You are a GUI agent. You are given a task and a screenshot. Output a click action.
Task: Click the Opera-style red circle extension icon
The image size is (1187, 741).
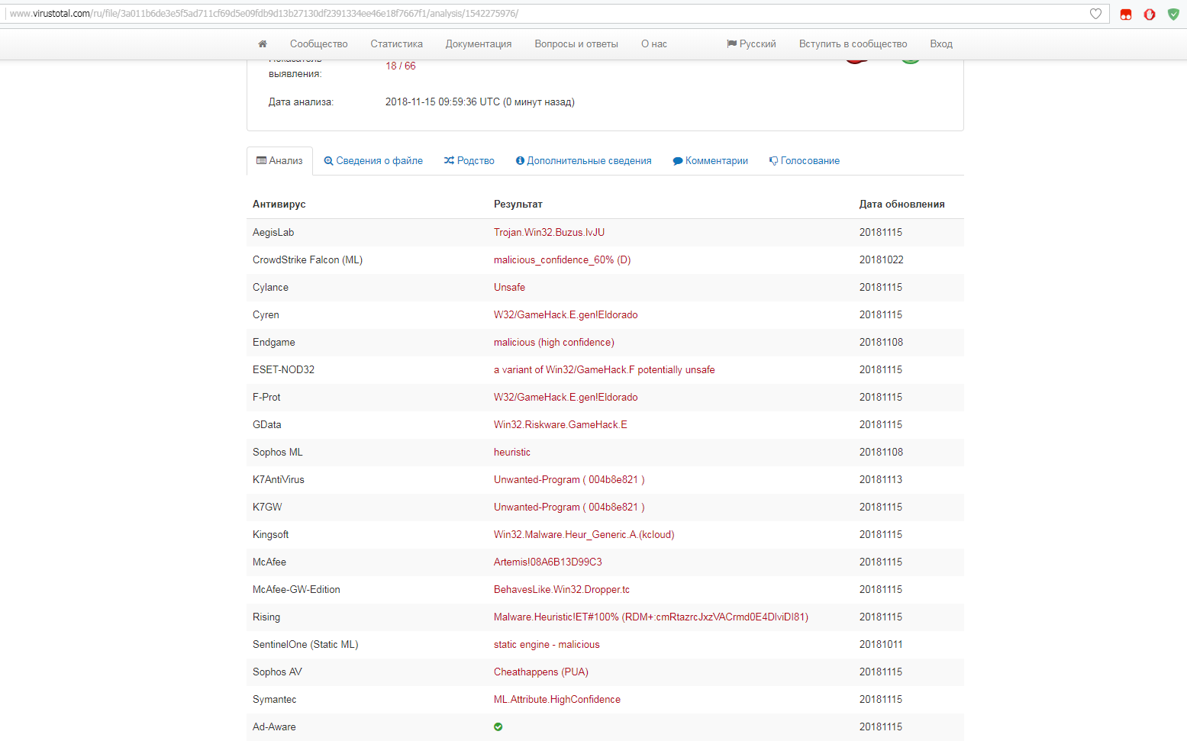point(1150,14)
